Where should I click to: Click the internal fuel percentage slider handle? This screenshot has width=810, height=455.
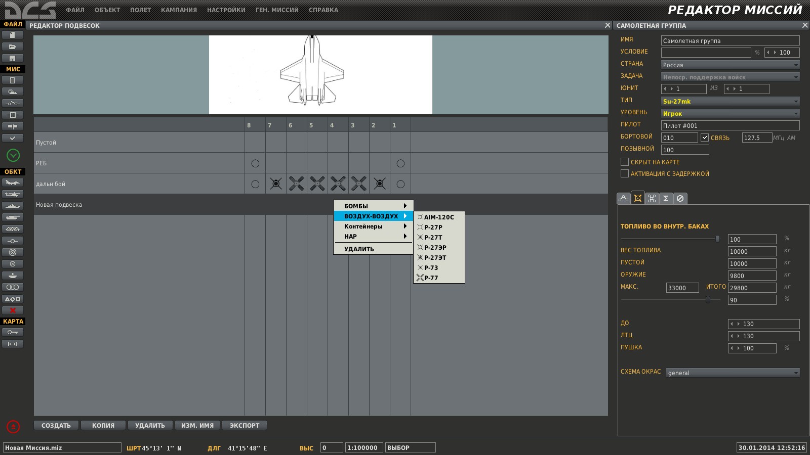click(717, 239)
